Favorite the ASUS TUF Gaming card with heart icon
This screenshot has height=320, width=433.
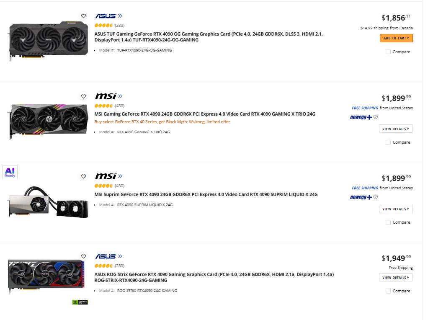click(83, 16)
